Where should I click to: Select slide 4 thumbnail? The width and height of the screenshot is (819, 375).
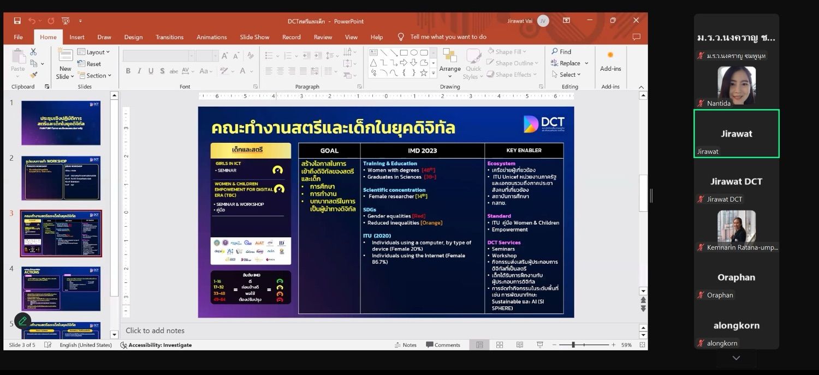point(61,288)
